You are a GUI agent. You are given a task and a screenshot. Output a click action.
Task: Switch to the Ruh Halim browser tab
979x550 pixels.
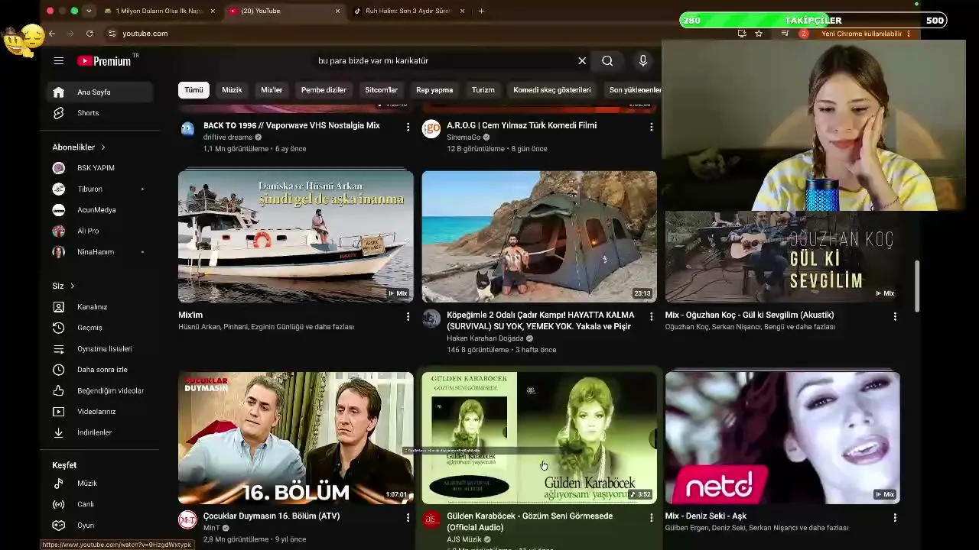[x=408, y=11]
